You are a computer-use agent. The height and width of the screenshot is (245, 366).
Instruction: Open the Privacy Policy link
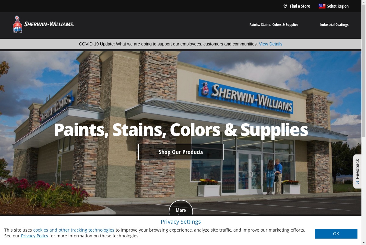coord(34,236)
